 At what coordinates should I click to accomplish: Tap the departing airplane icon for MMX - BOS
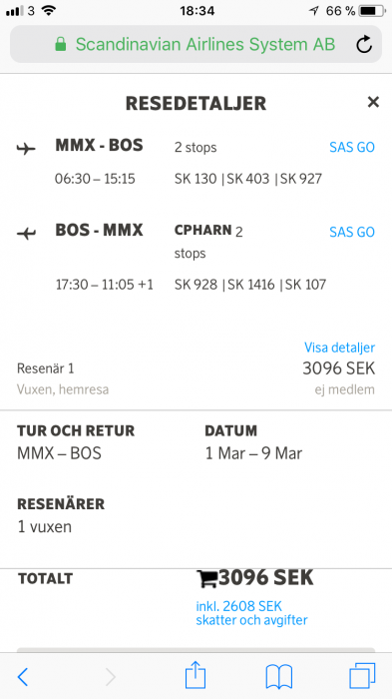(26, 149)
